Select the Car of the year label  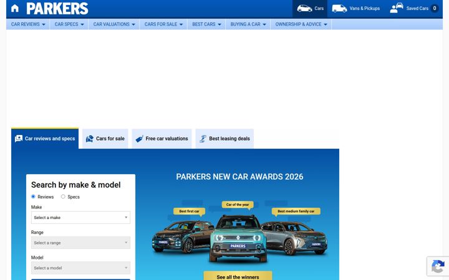point(238,205)
